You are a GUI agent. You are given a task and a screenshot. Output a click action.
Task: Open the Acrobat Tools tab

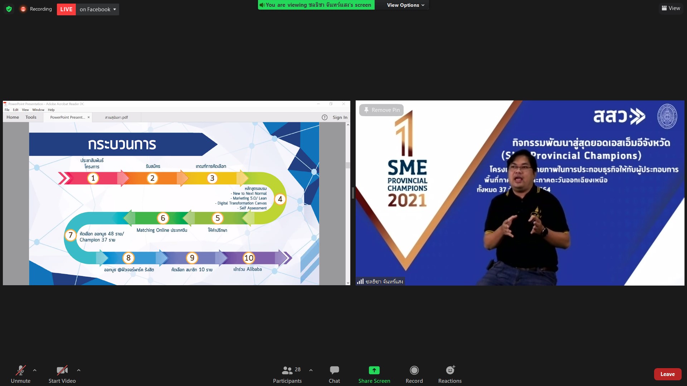[x=31, y=117]
